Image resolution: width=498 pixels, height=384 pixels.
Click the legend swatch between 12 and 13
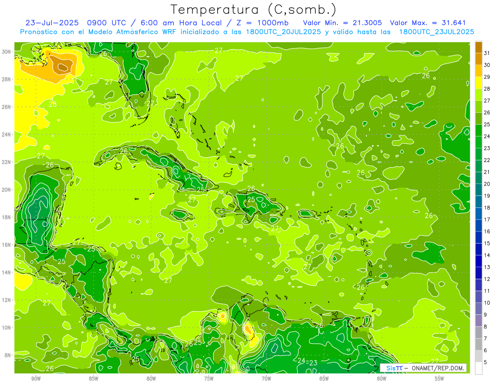point(478,273)
